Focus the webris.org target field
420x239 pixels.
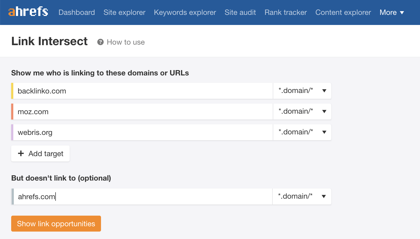pos(143,132)
